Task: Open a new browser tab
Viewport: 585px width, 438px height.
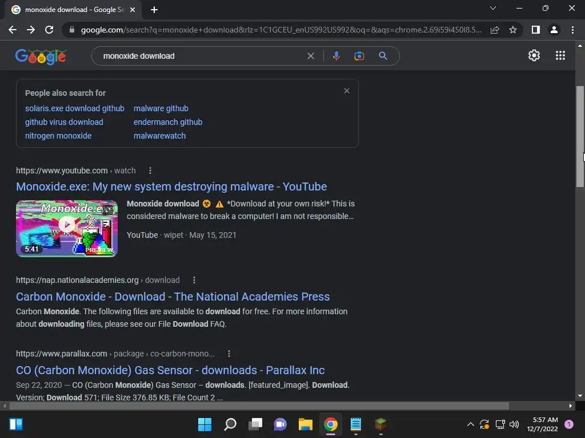Action: click(x=154, y=10)
